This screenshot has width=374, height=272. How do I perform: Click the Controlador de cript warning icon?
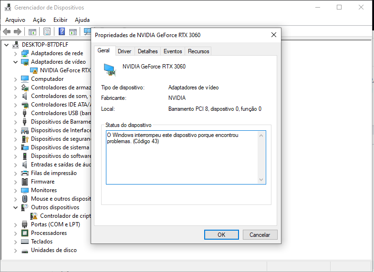coord(34,216)
